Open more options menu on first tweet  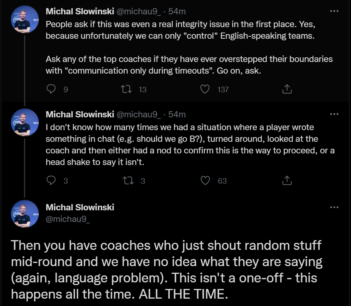tap(334, 11)
